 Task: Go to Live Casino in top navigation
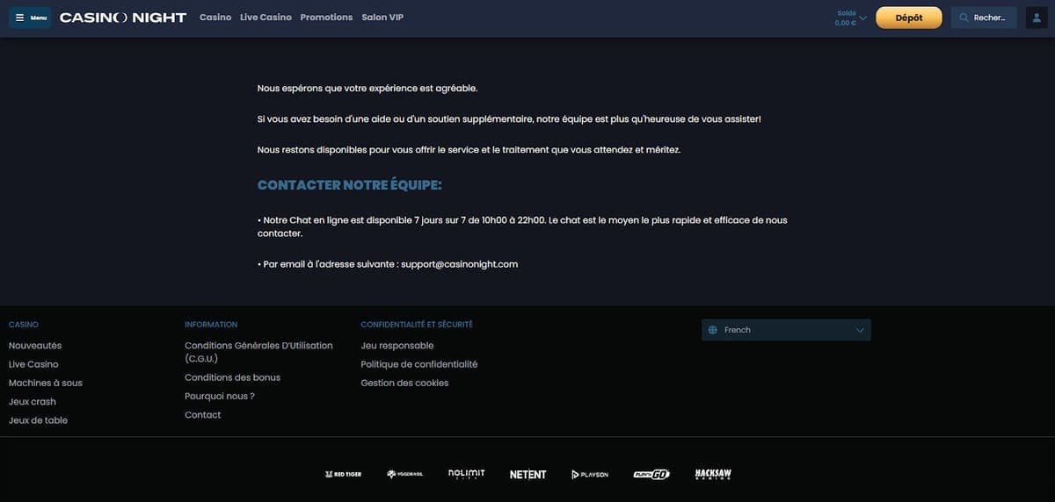[x=266, y=18]
